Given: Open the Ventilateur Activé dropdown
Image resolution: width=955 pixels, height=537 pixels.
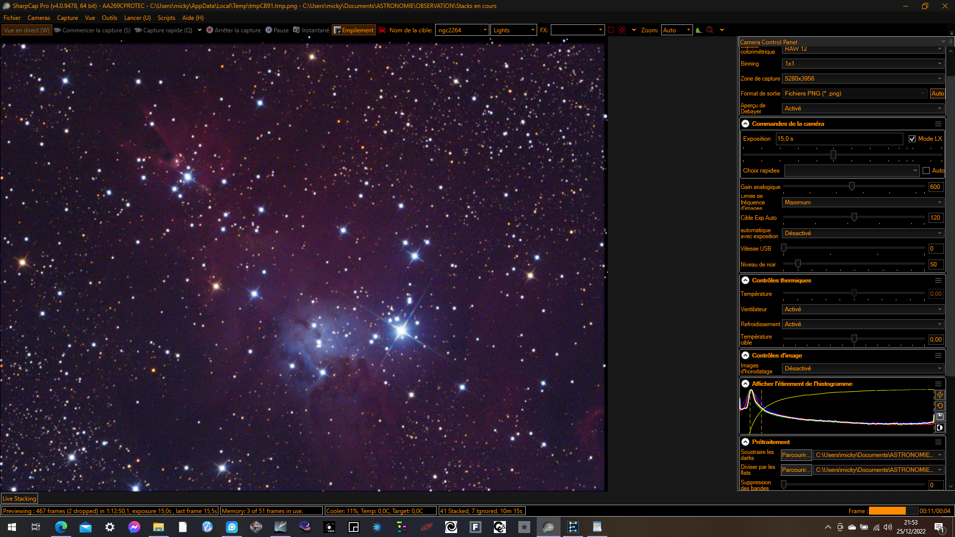Looking at the screenshot, I should click(863, 309).
